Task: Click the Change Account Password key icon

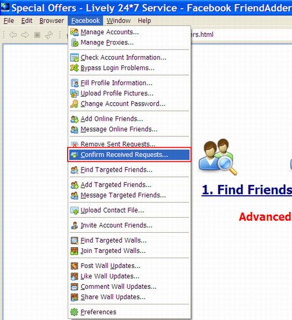Action: [75, 103]
